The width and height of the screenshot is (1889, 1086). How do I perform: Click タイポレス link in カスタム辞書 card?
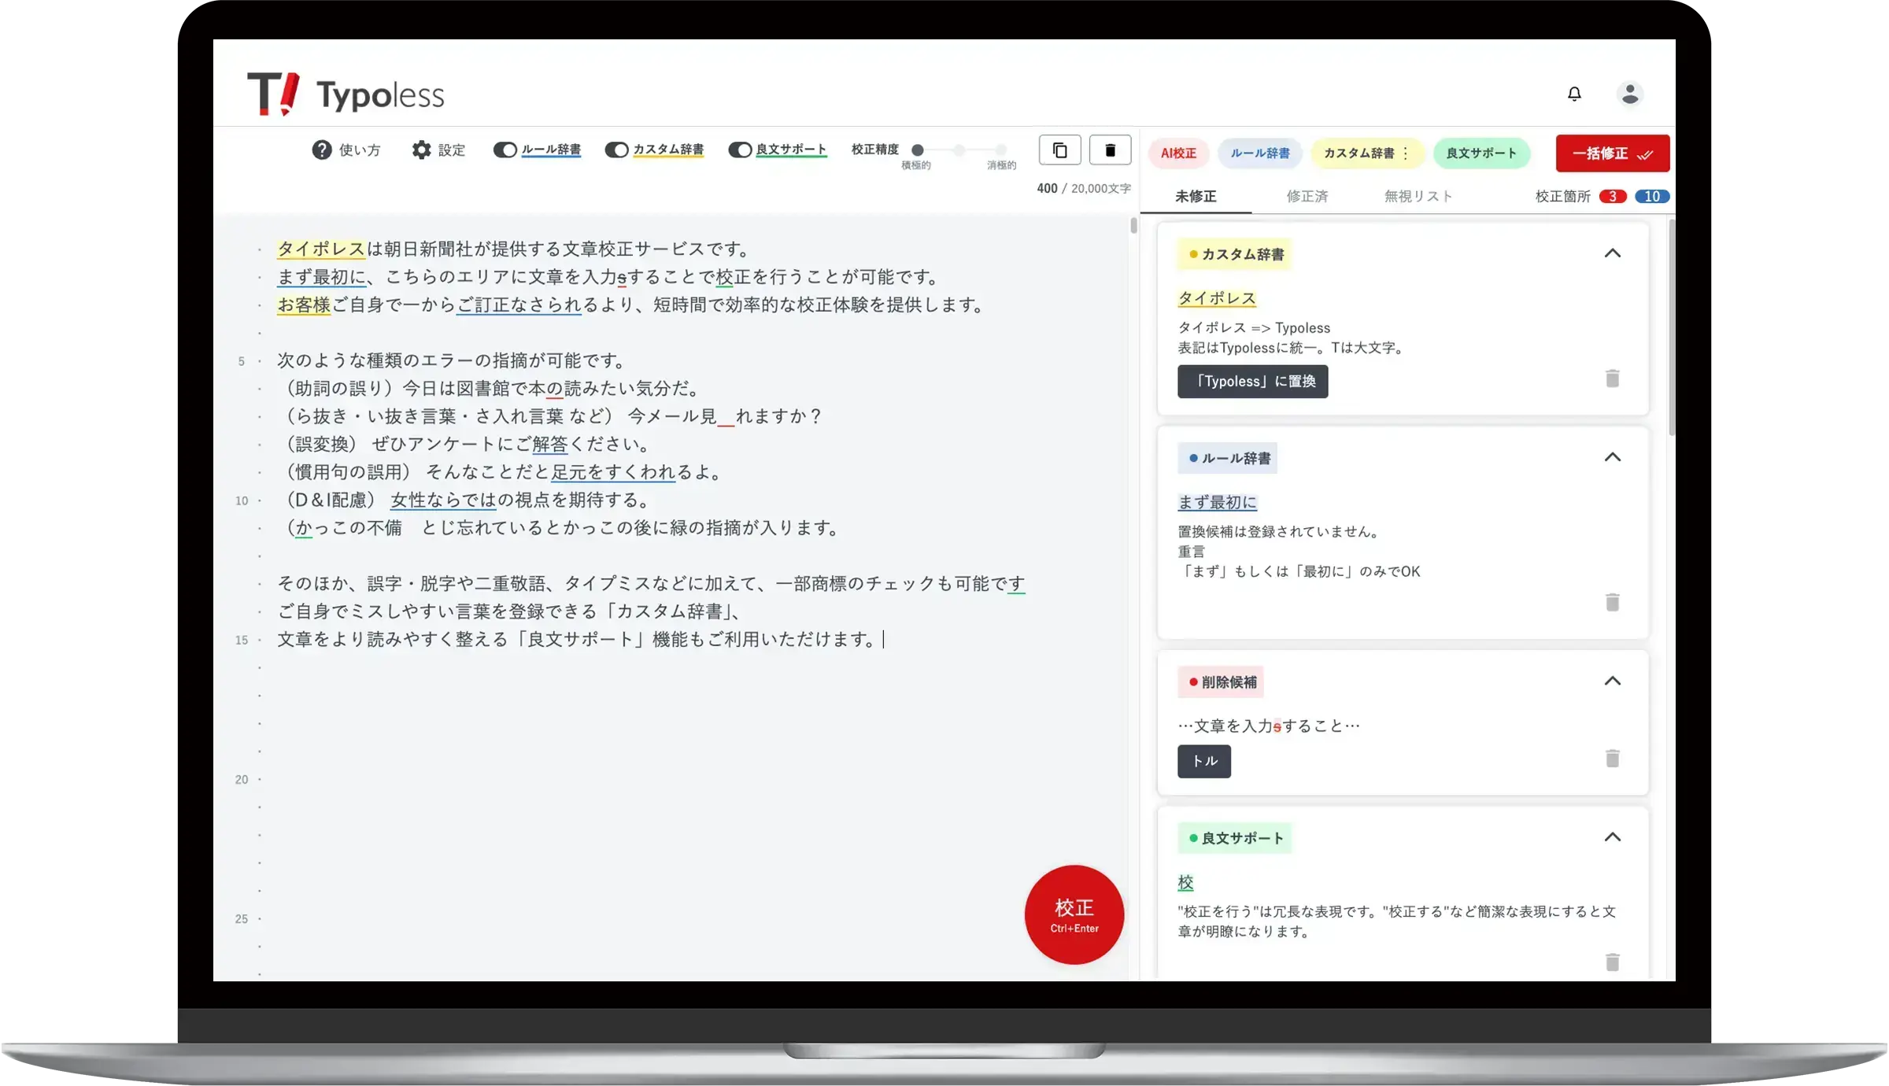coord(1217,298)
